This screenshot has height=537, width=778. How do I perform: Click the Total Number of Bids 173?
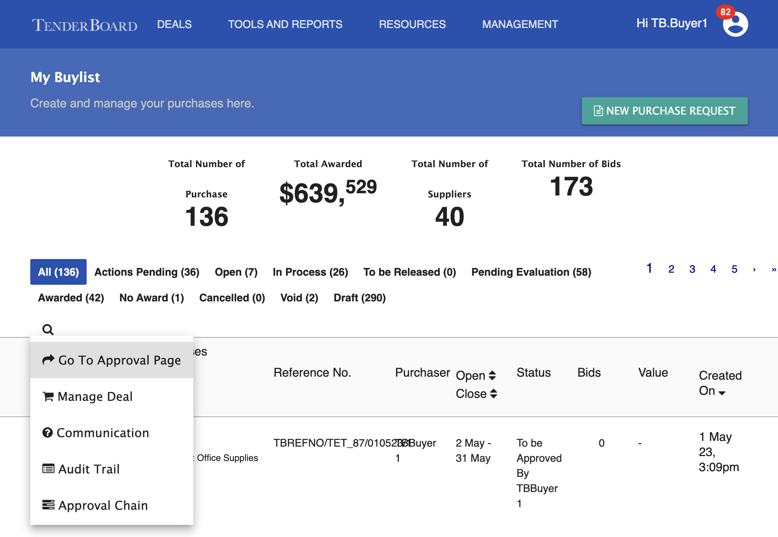[571, 186]
